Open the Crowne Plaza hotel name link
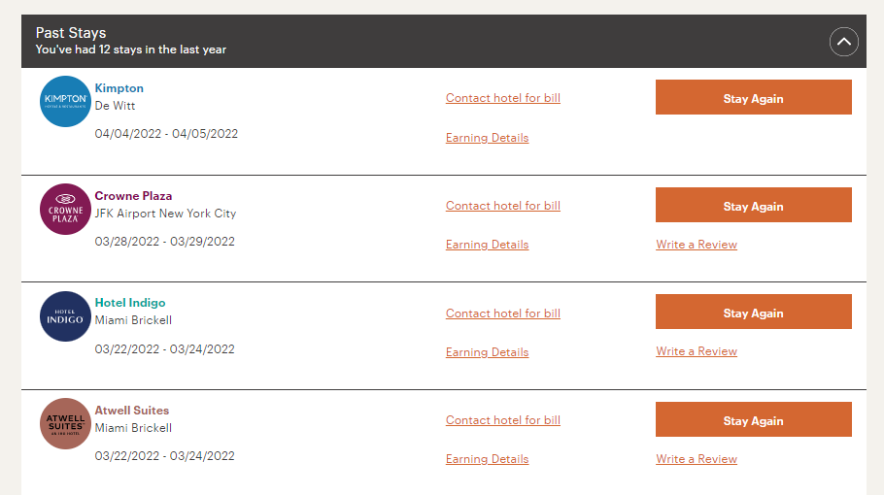 tap(133, 196)
